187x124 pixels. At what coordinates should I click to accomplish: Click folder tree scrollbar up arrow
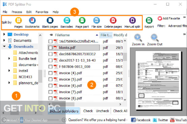[40, 35]
